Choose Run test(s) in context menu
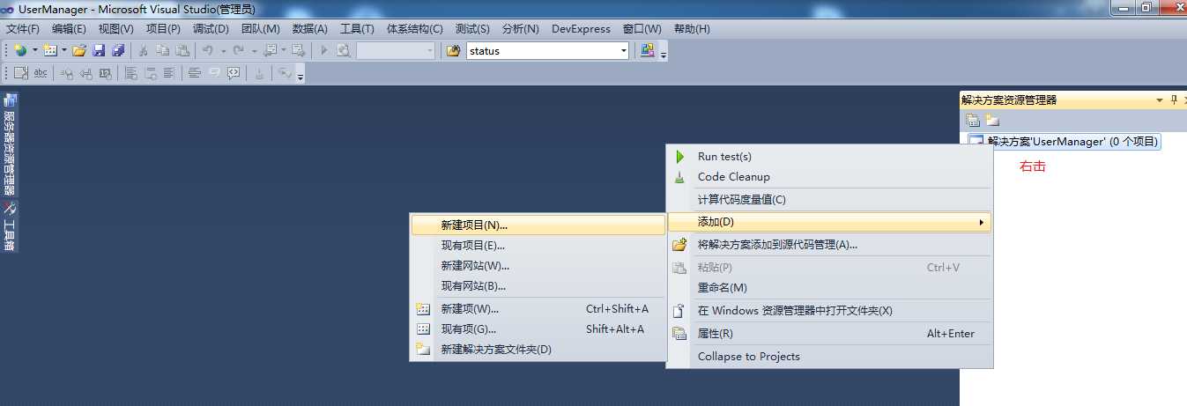Image resolution: width=1187 pixels, height=406 pixels. [x=830, y=157]
